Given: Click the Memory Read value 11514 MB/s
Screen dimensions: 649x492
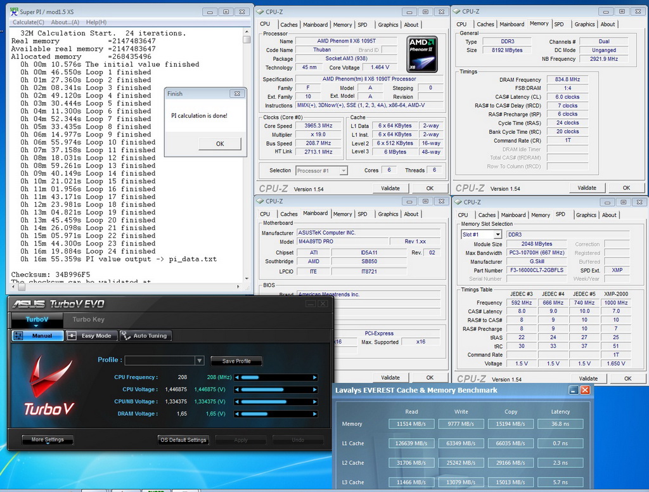Looking at the screenshot, I should point(411,424).
